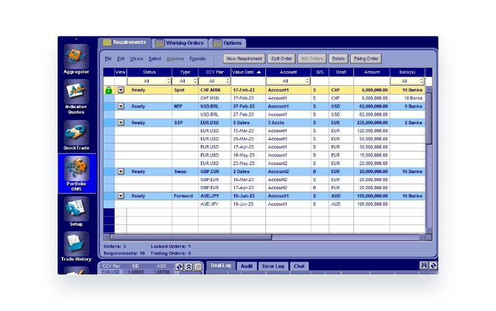Collapse the GBP.EUR Swap order row
496x311 pixels.
click(121, 171)
